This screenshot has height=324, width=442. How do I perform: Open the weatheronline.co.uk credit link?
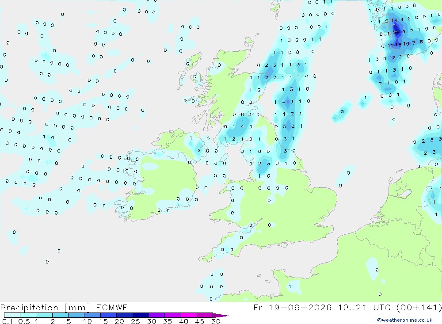tap(405, 320)
